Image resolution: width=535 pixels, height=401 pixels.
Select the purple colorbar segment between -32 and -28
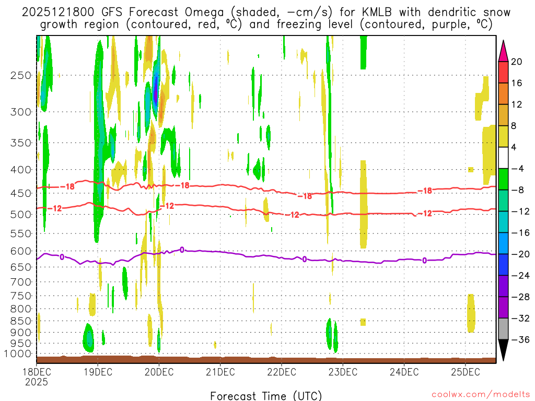pyautogui.click(x=503, y=308)
